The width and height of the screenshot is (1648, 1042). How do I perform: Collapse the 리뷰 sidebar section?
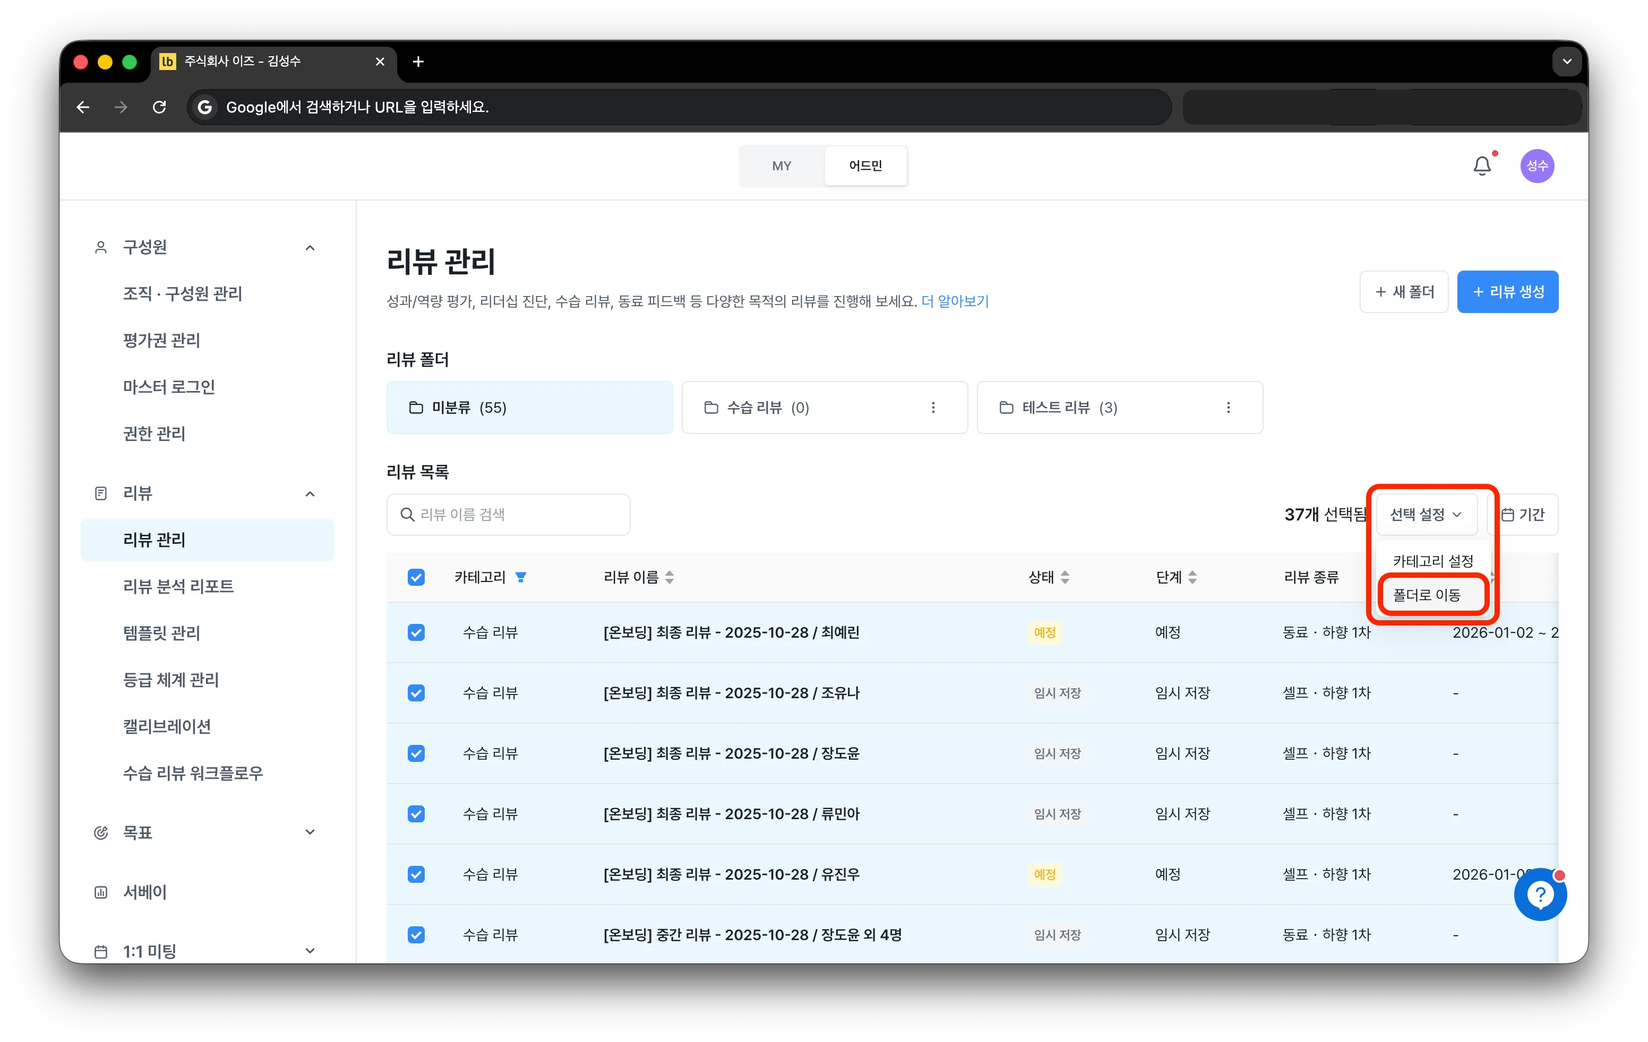(x=310, y=493)
